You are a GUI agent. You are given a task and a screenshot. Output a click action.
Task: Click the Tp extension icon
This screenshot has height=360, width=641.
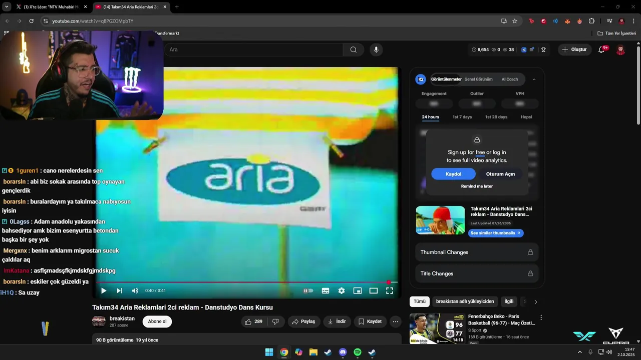(x=531, y=21)
